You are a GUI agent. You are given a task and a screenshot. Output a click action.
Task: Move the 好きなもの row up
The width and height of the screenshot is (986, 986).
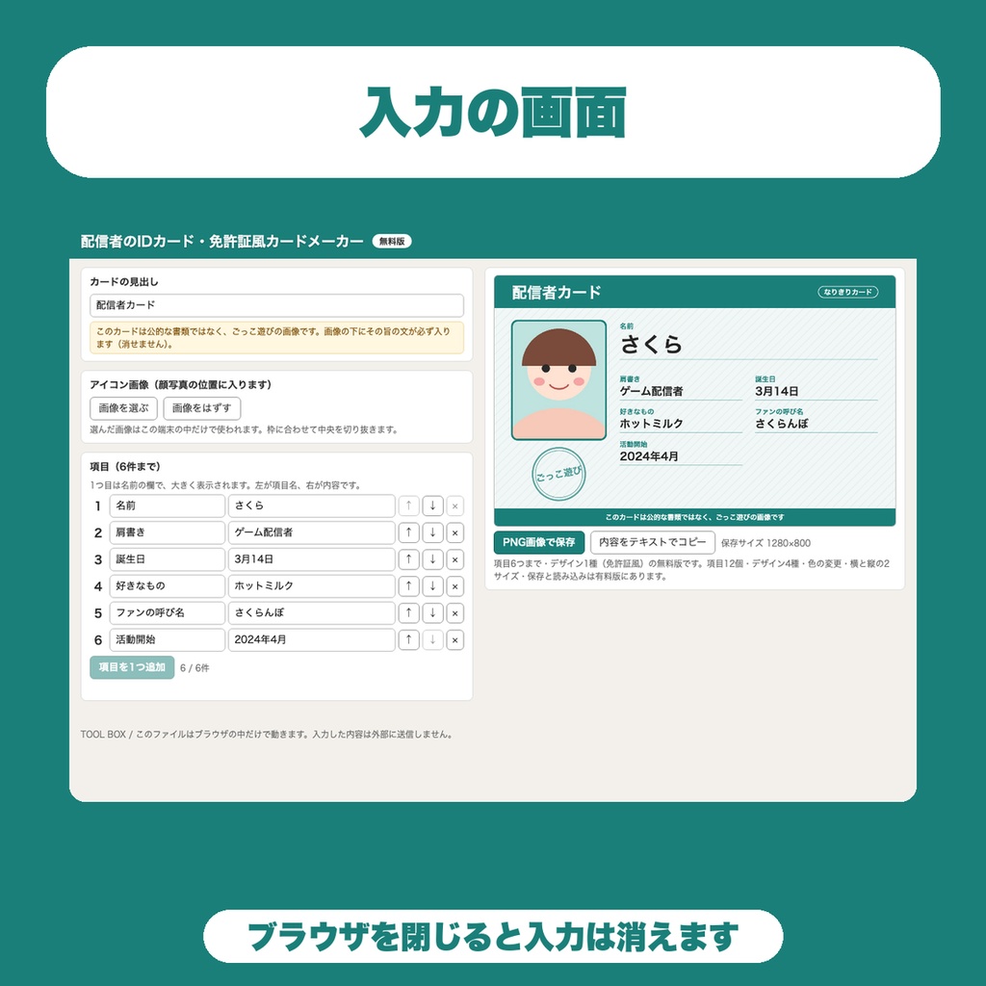[x=408, y=586]
